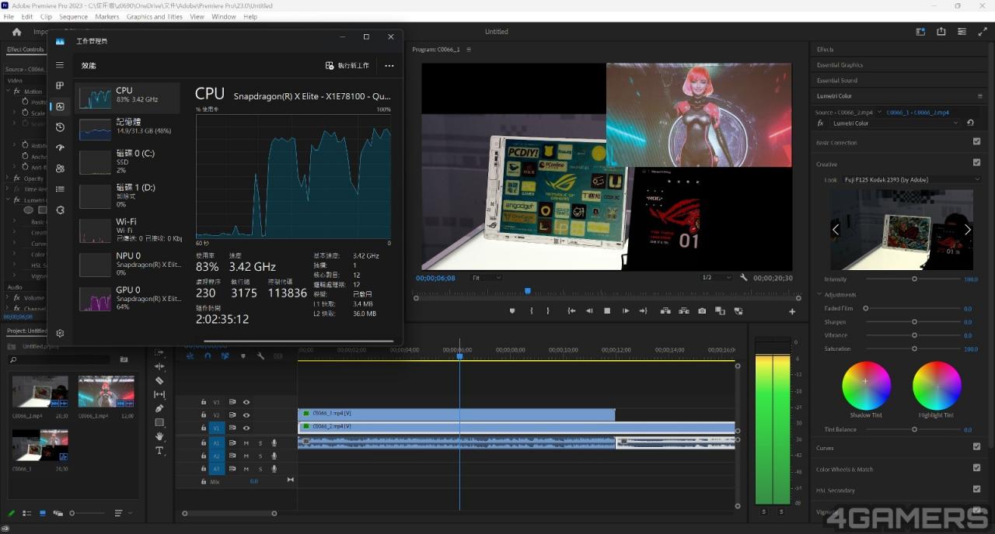The height and width of the screenshot is (534, 995).
Task: Mark In point in Program Monitor
Action: (532, 311)
